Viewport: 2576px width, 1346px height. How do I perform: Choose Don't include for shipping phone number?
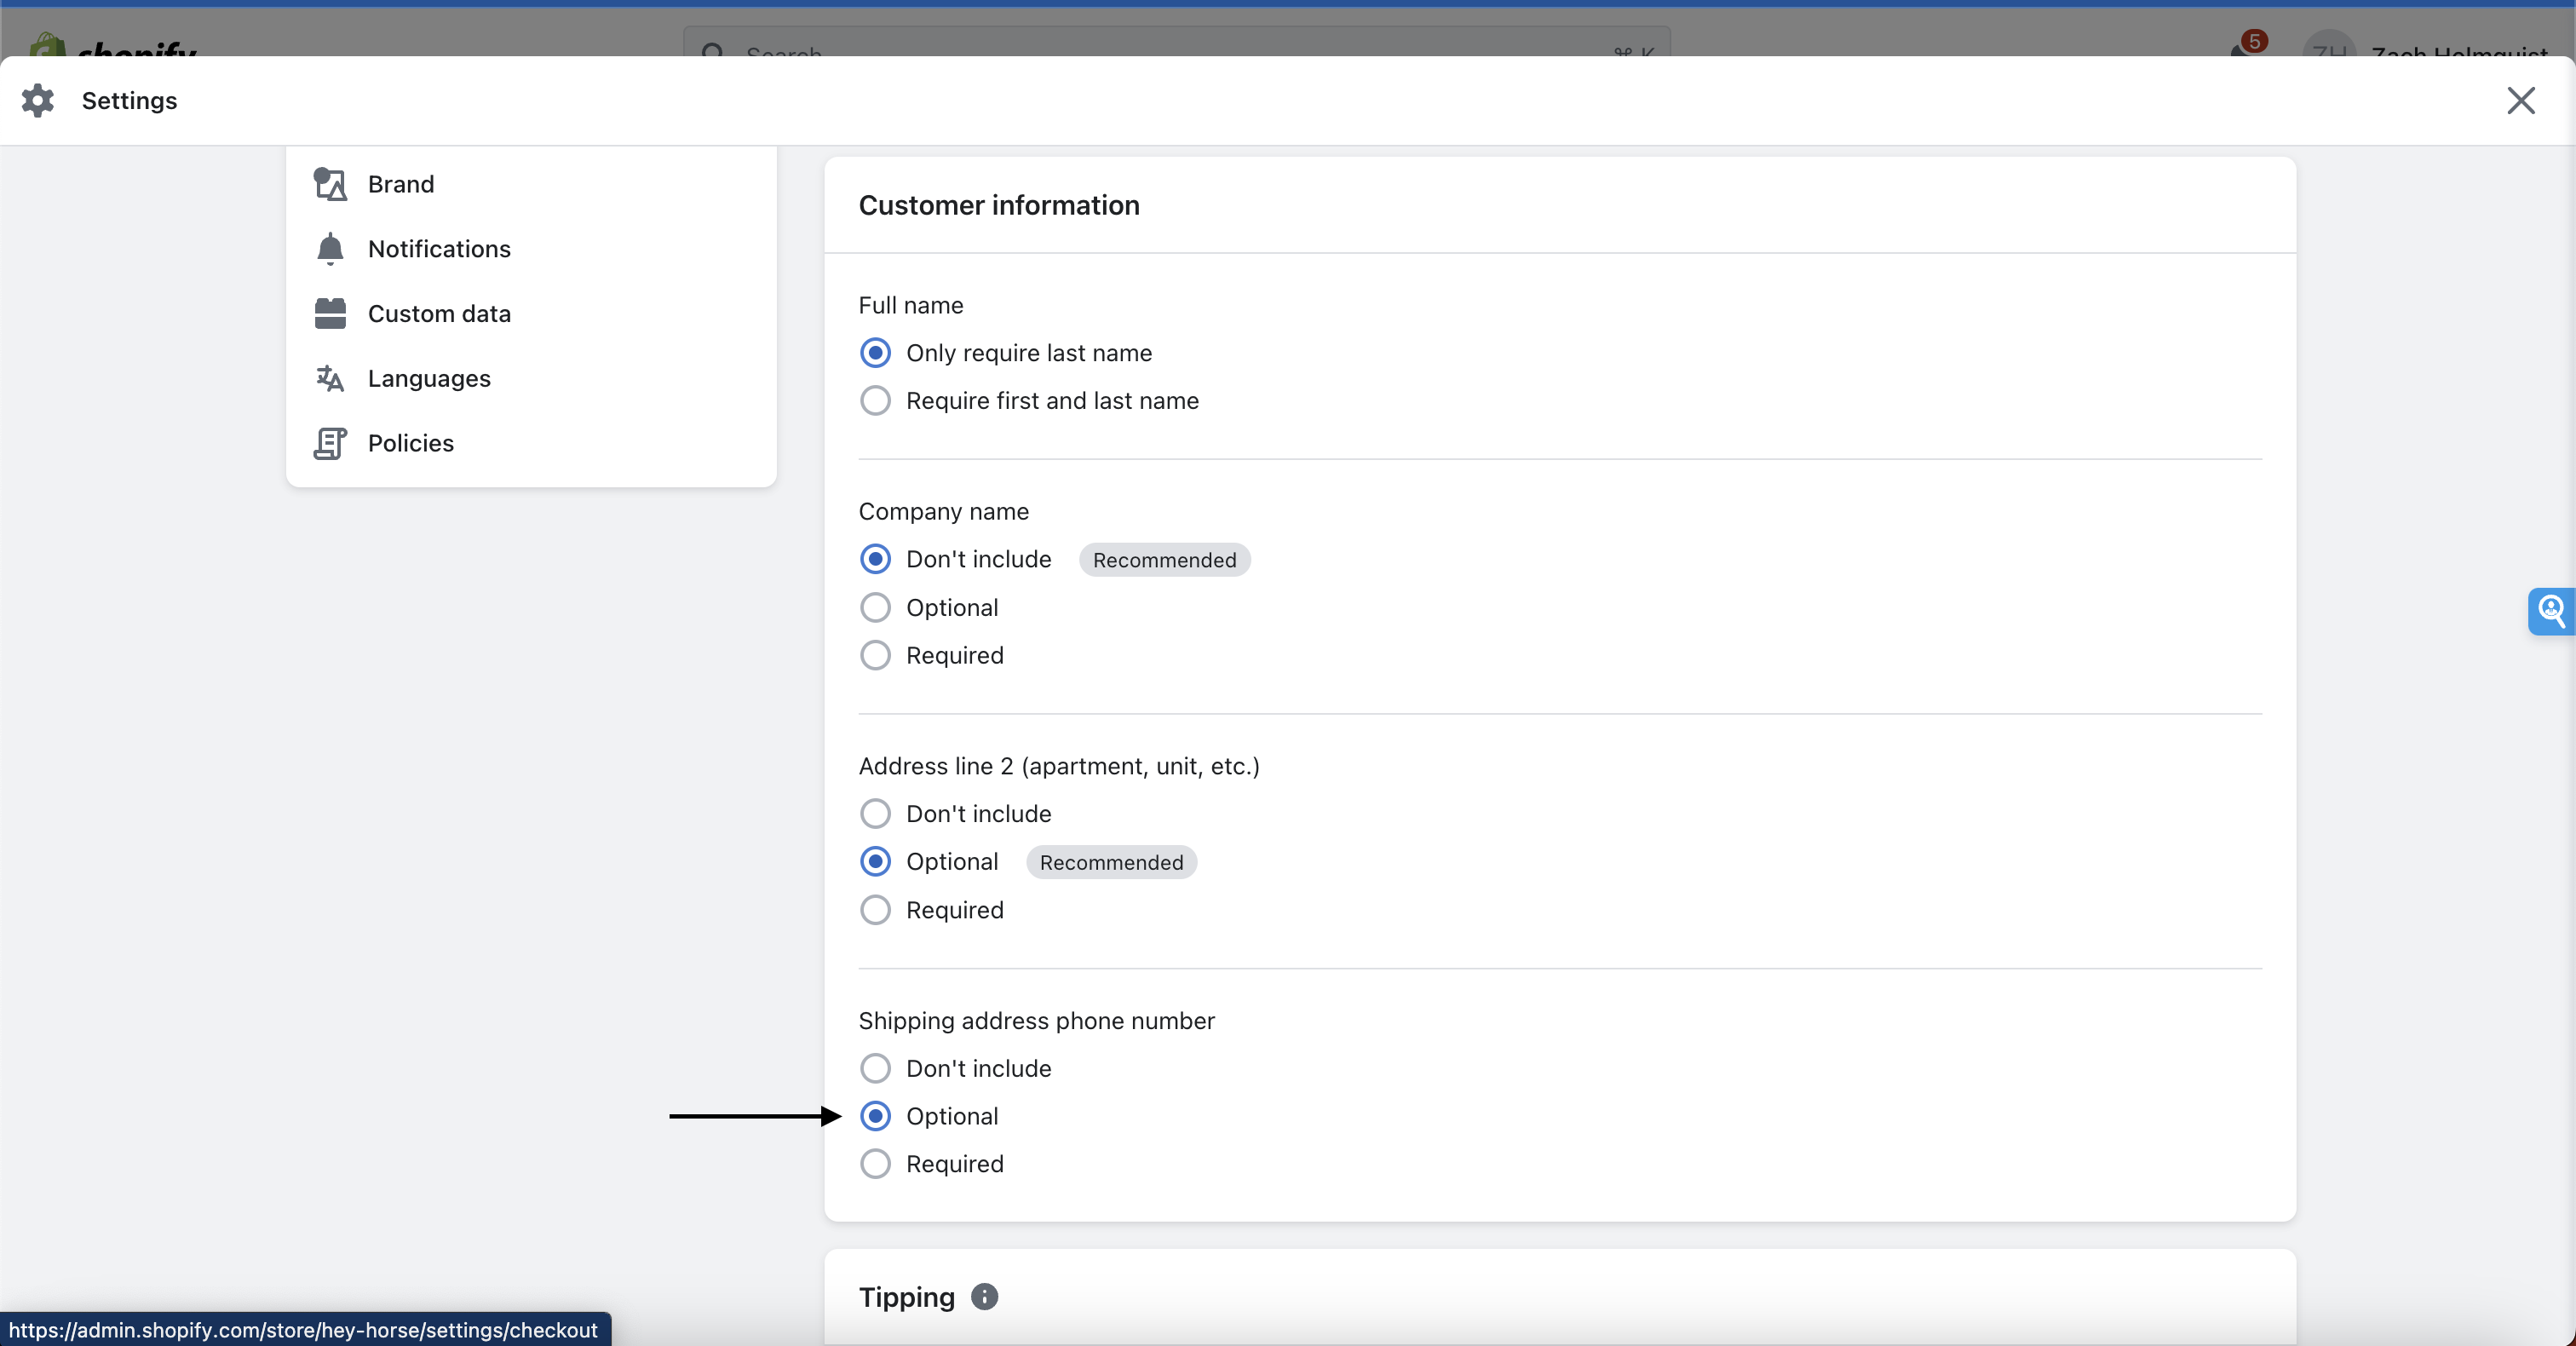click(875, 1069)
